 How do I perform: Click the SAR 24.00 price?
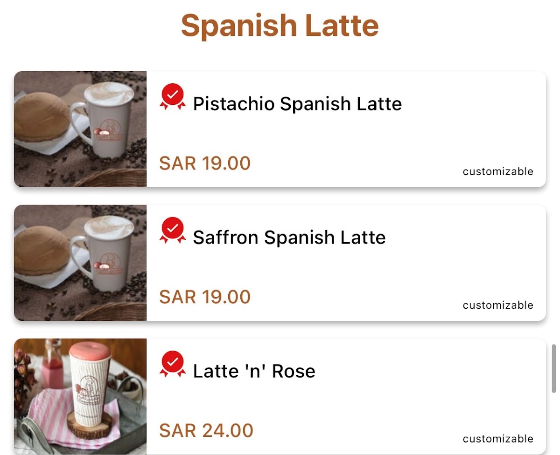point(206,431)
